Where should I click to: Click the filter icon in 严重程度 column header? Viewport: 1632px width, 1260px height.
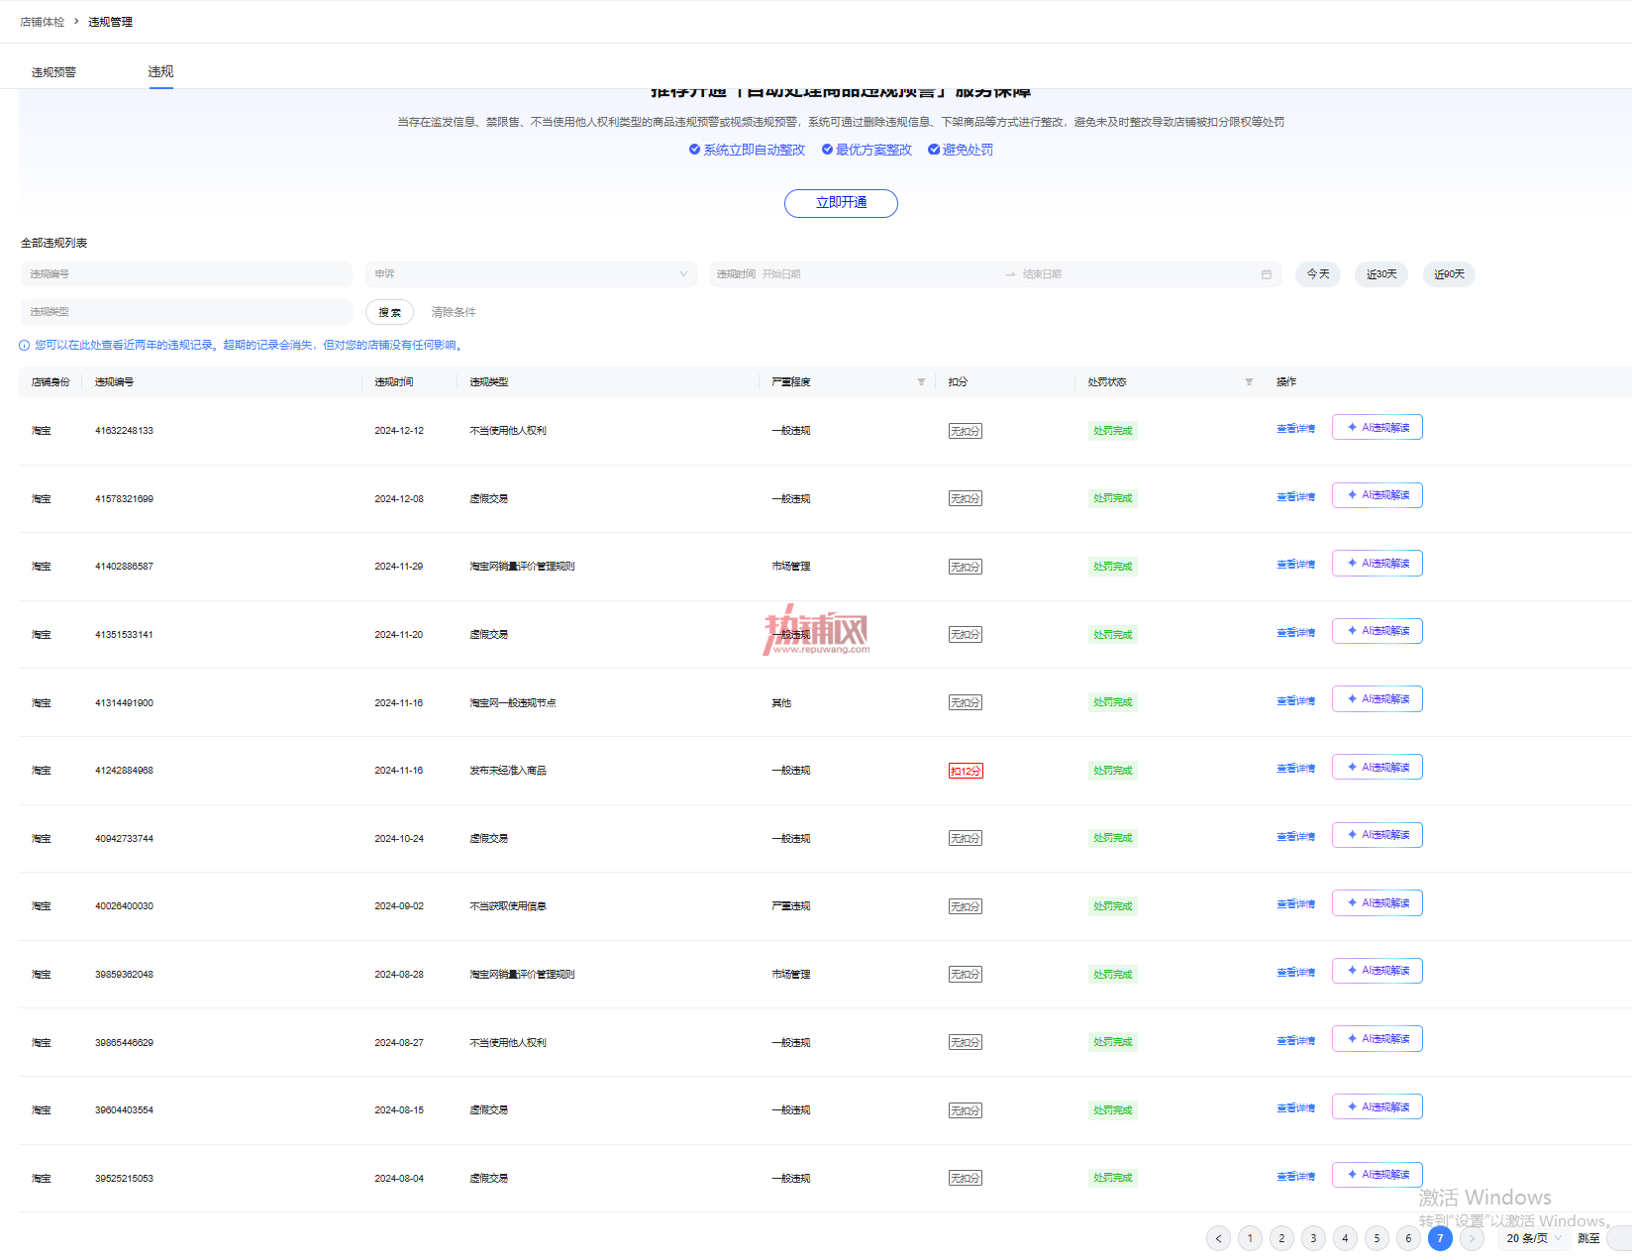tap(921, 382)
